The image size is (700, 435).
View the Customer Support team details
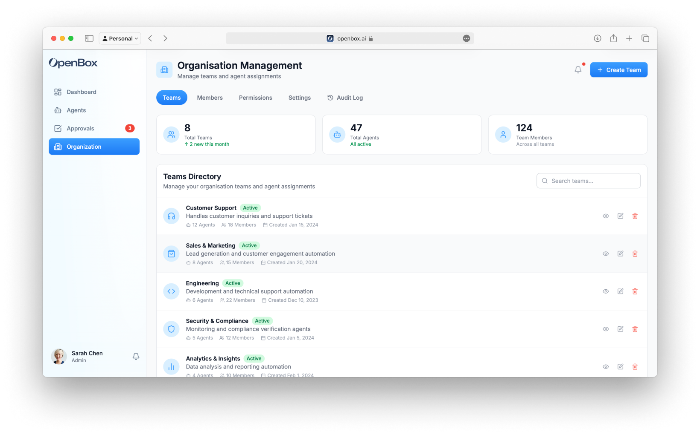click(605, 216)
